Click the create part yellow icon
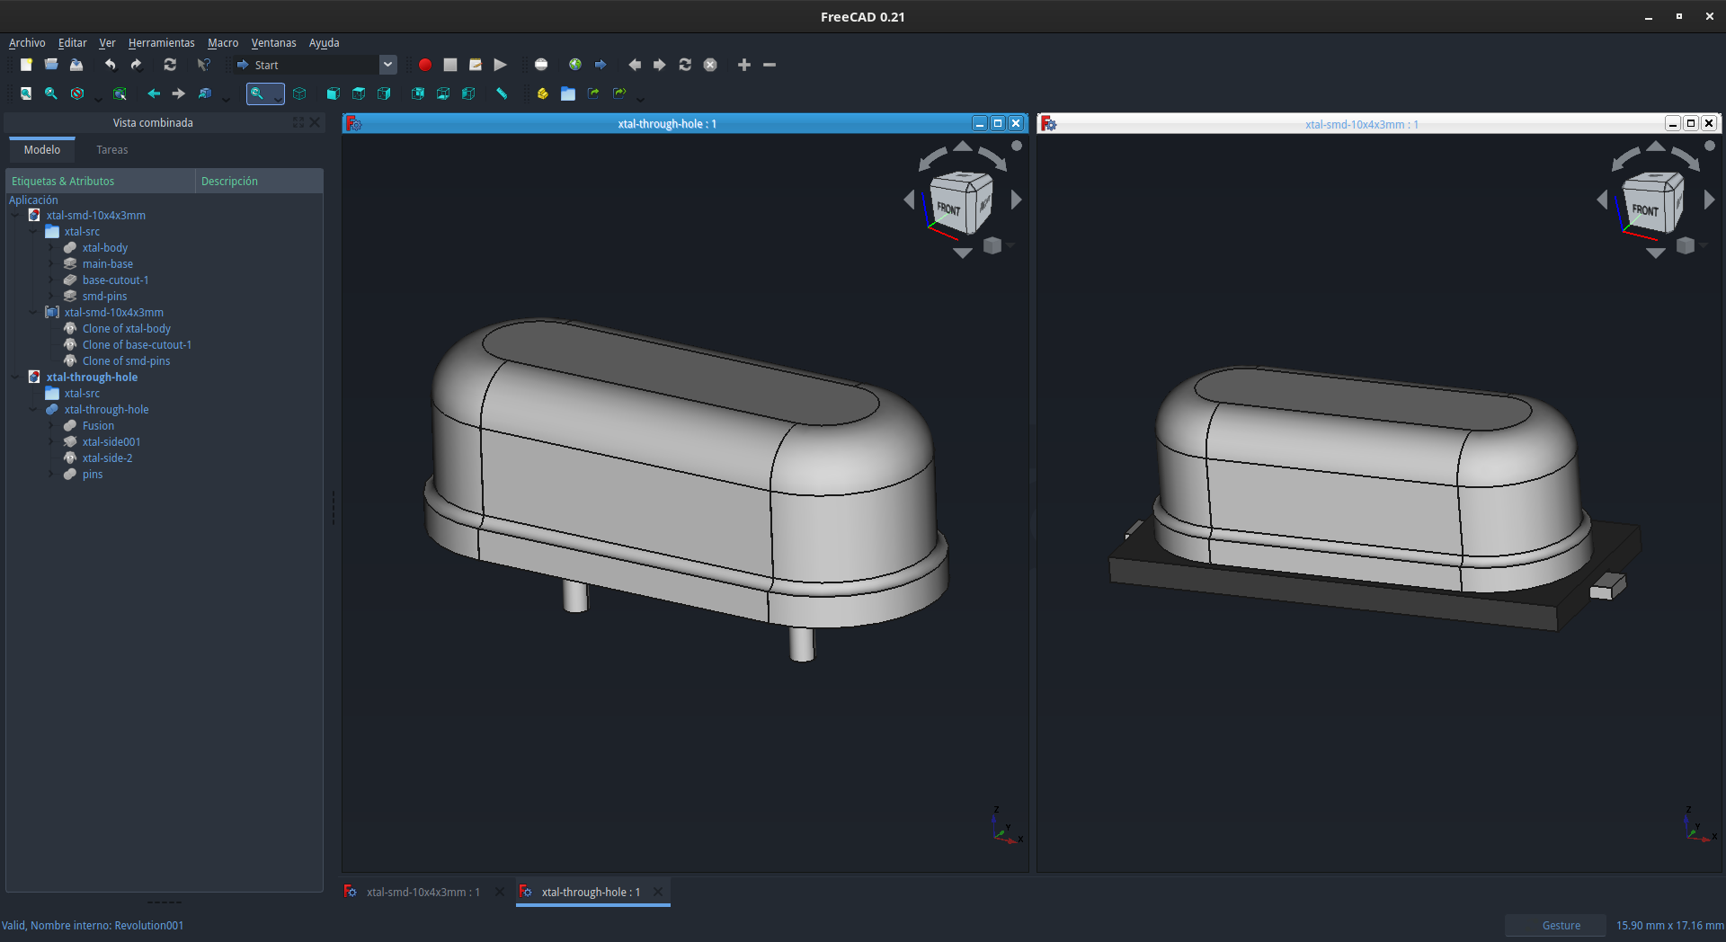 click(542, 93)
